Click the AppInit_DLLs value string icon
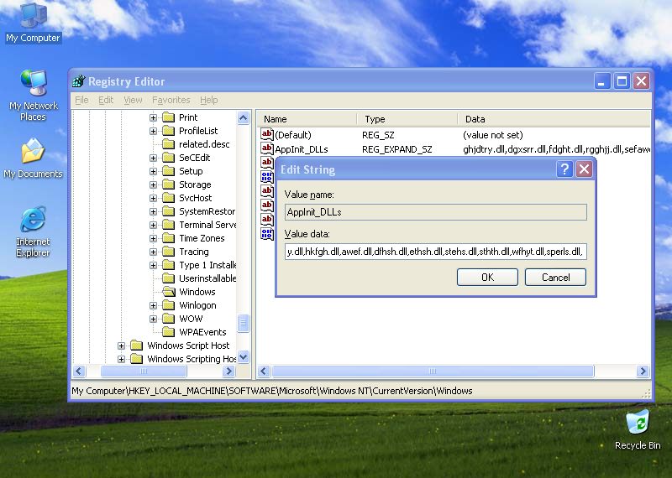672x478 pixels. click(266, 149)
